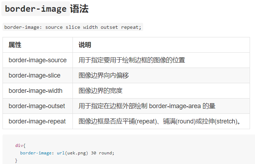Select the border-image-repeat table cell
Viewport: 255px width, 164px height.
pyautogui.click(x=37, y=121)
